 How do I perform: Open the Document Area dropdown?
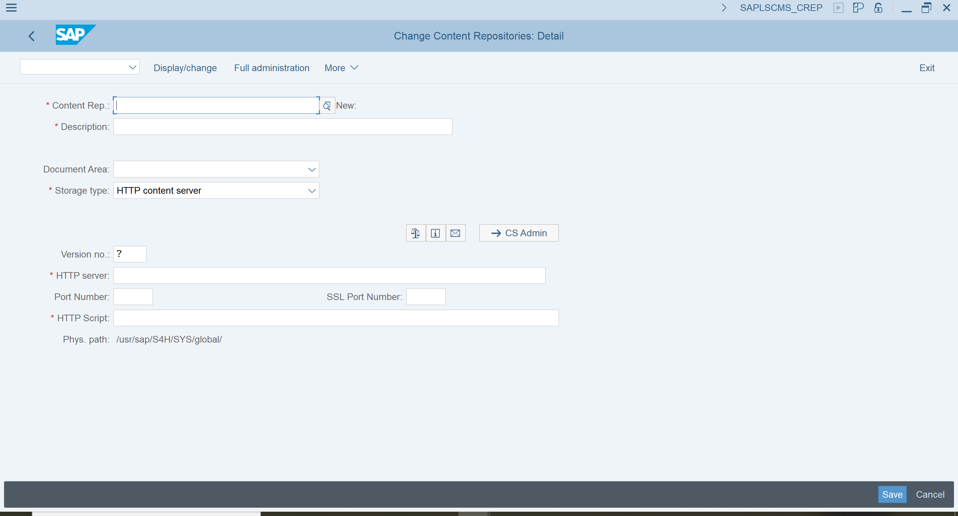click(x=311, y=169)
